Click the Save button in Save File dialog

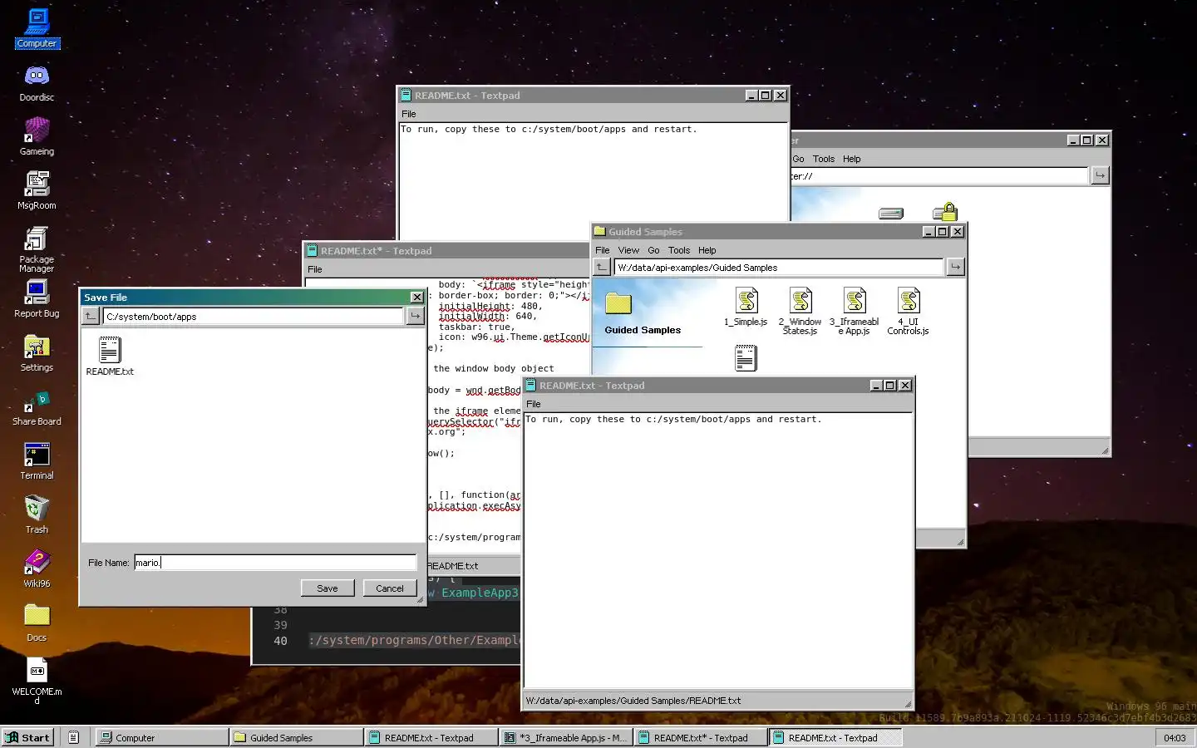coord(328,588)
